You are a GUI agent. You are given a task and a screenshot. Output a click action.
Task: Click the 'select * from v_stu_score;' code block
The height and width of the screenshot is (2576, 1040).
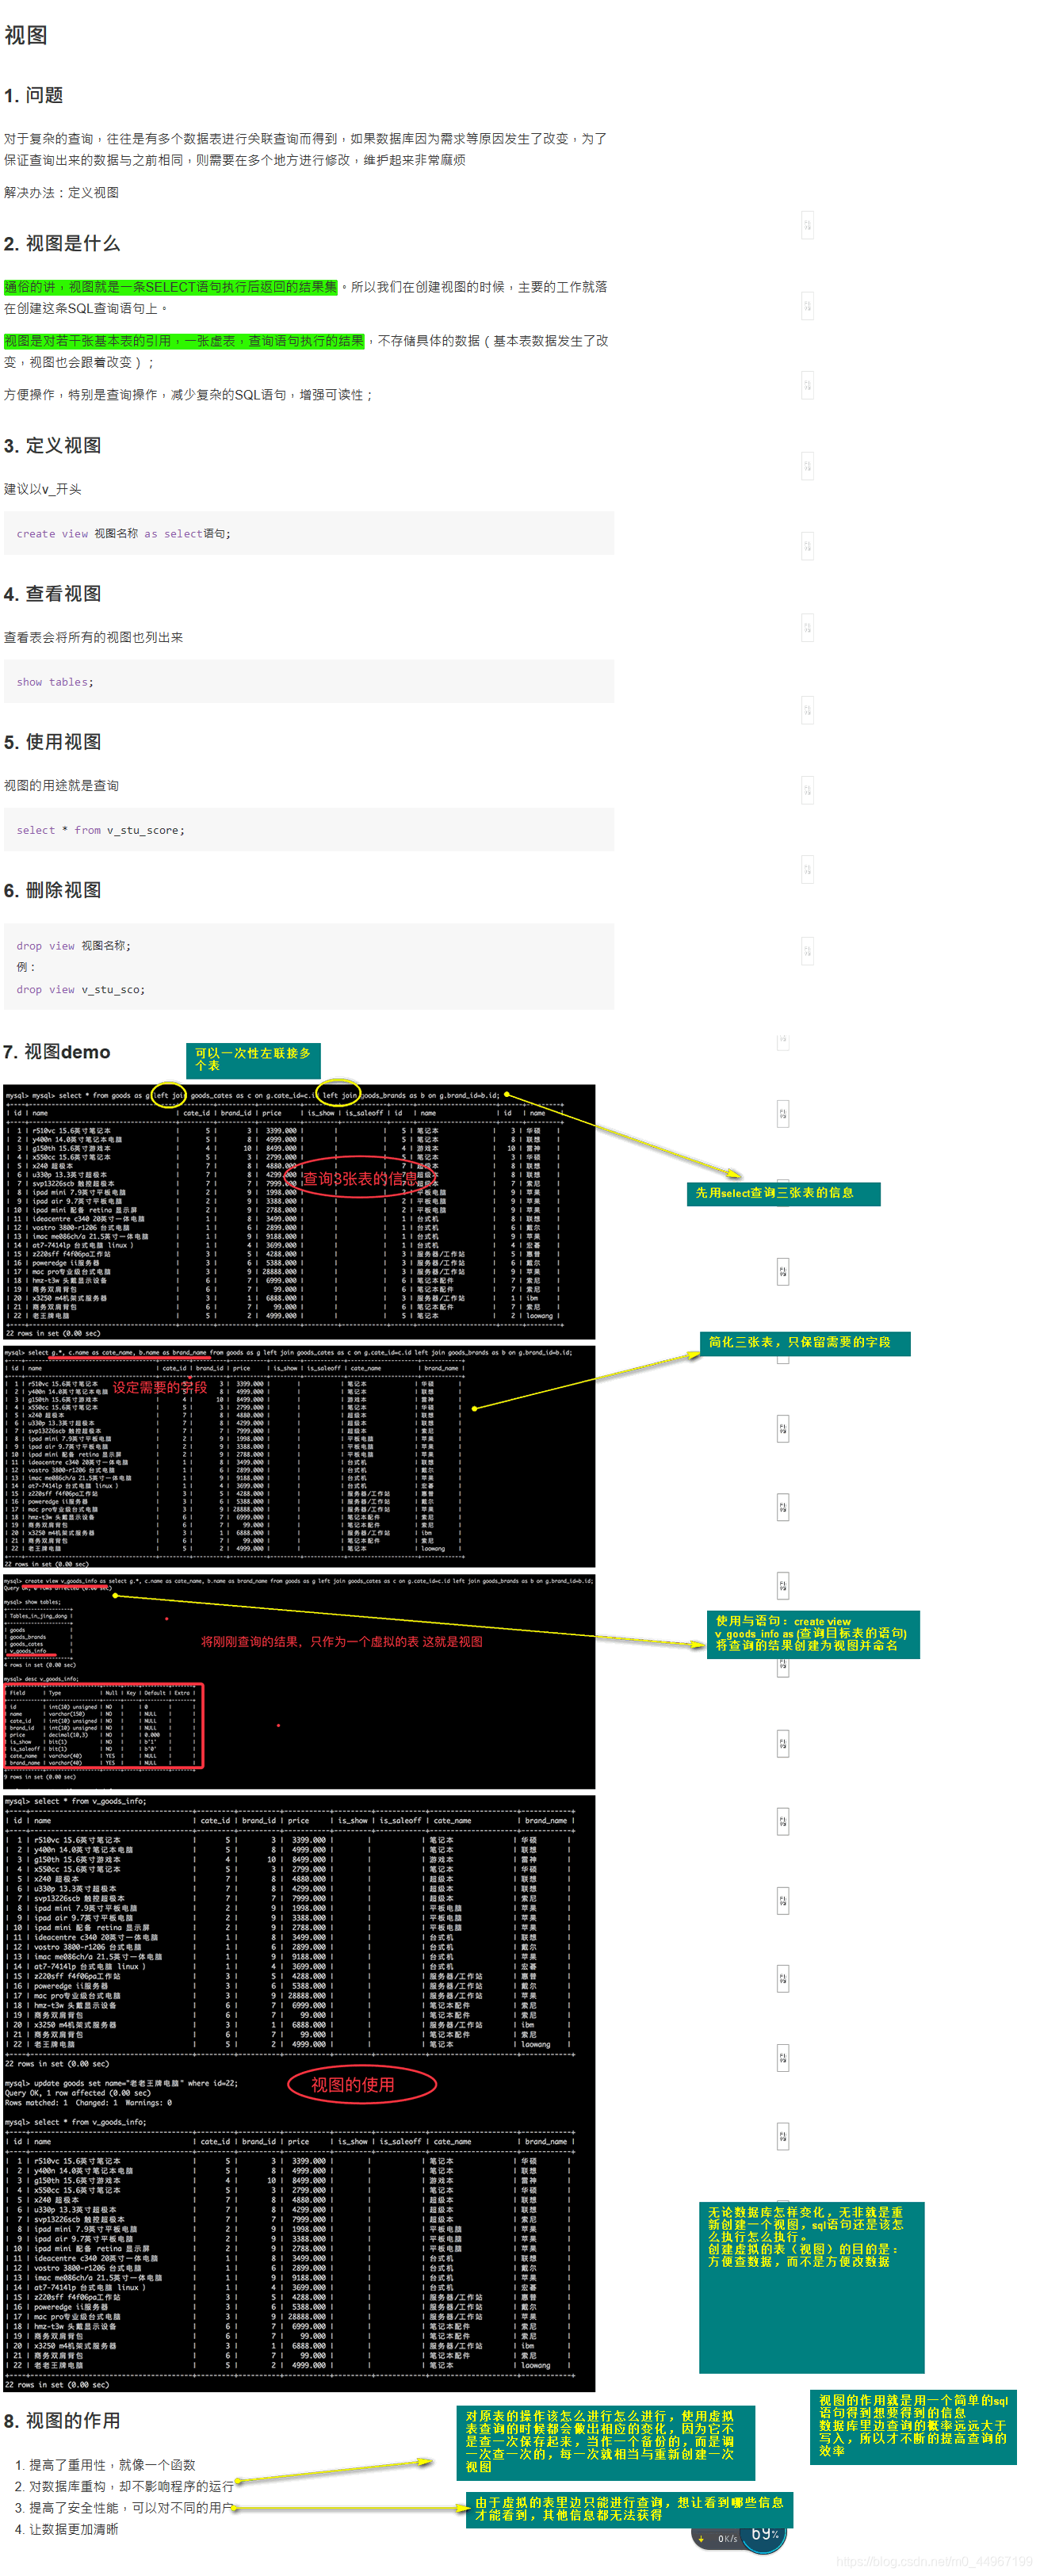(309, 829)
